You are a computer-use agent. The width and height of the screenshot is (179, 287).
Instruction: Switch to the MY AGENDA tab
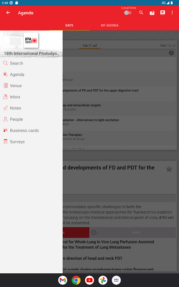pos(110,25)
